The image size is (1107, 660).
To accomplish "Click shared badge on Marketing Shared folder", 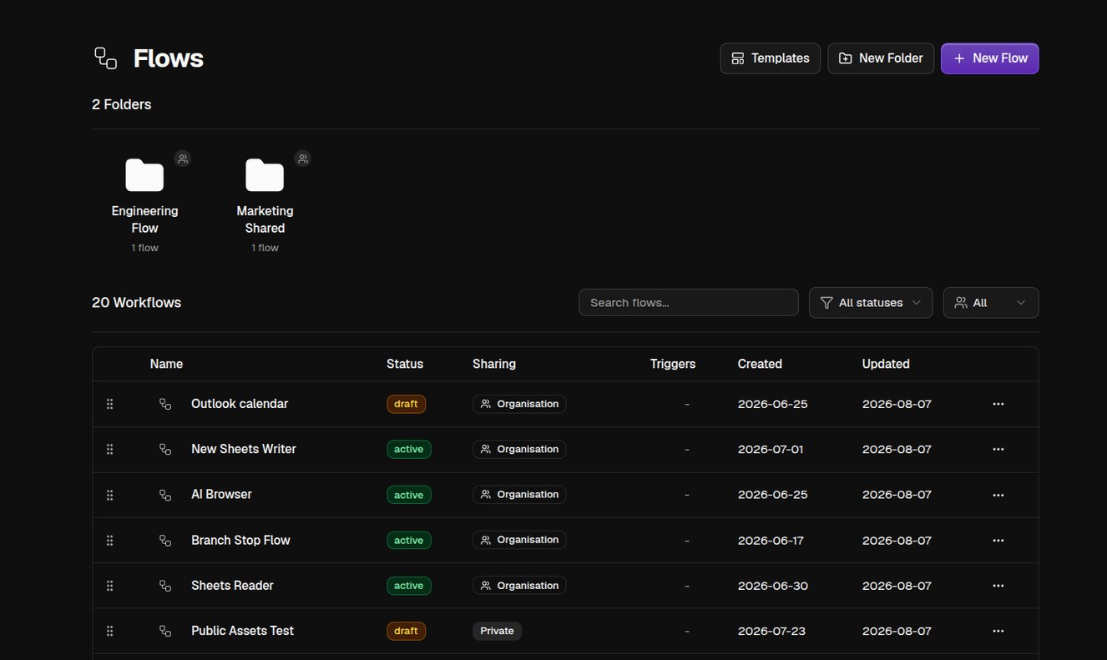I will point(303,159).
